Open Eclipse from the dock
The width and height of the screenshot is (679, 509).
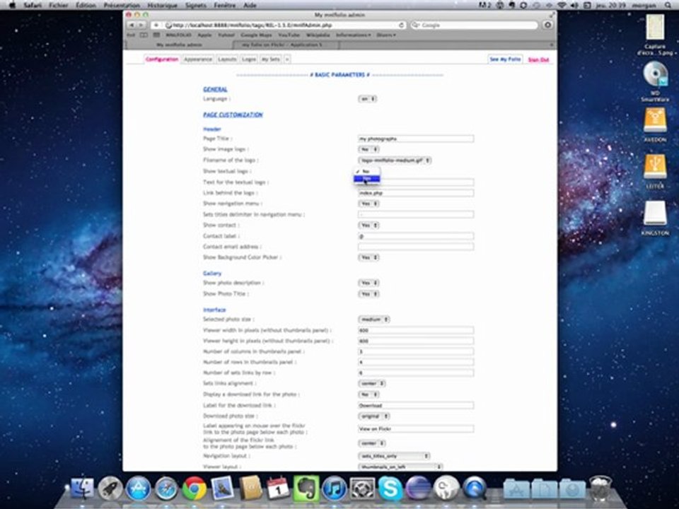pos(418,488)
